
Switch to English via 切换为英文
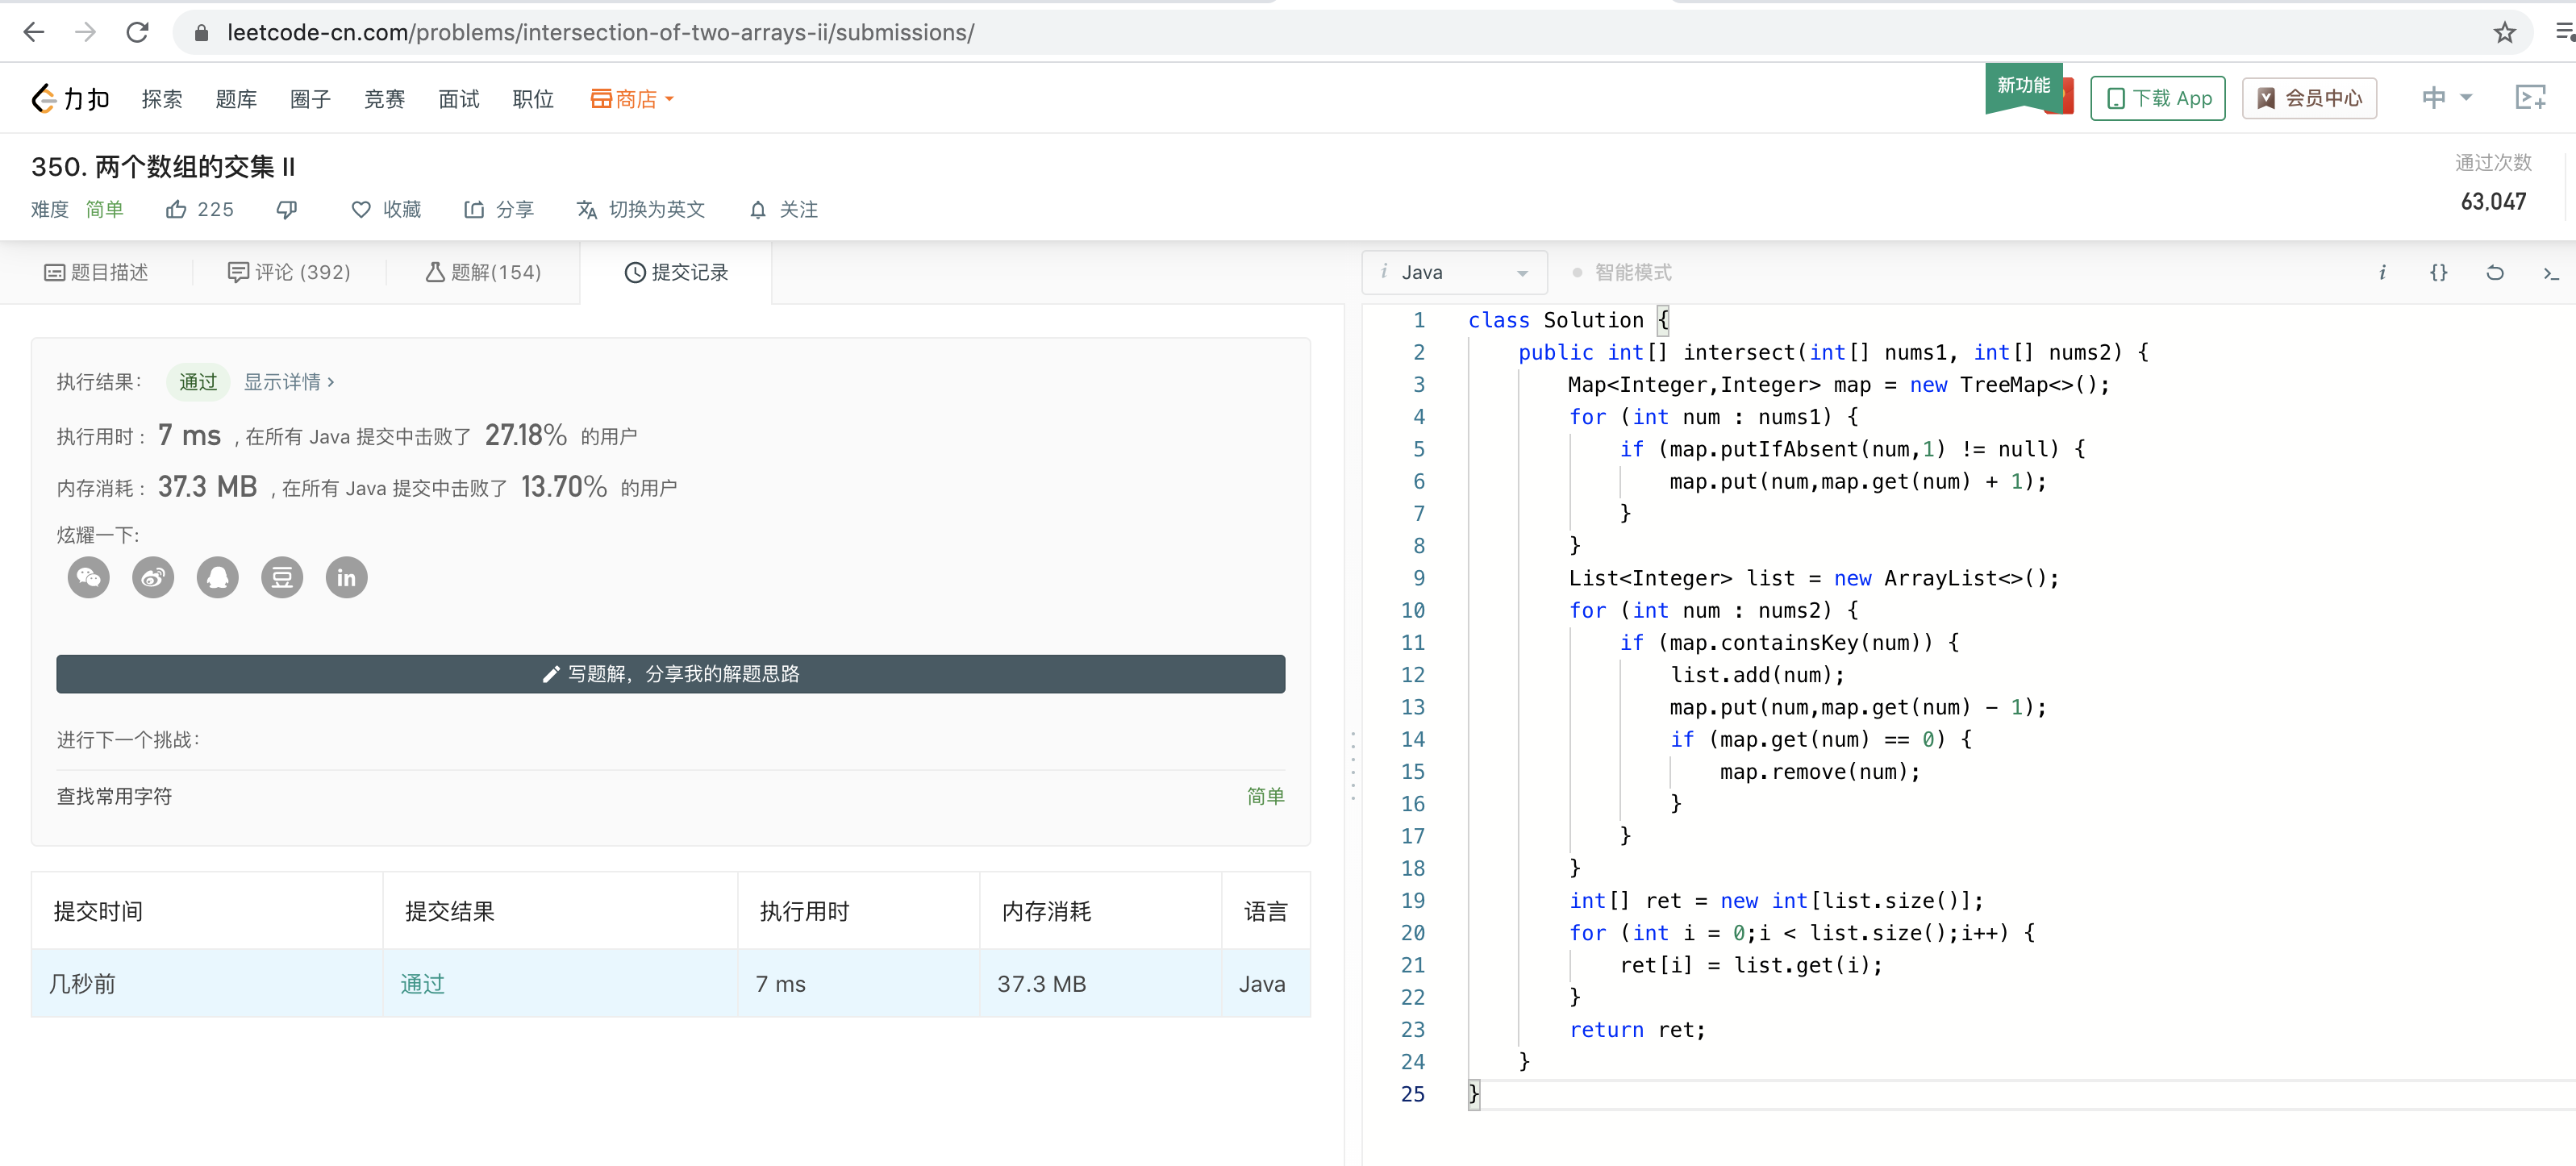(641, 209)
